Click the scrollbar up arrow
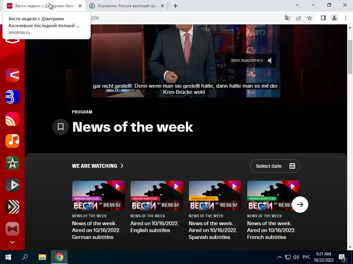 (x=350, y=27)
